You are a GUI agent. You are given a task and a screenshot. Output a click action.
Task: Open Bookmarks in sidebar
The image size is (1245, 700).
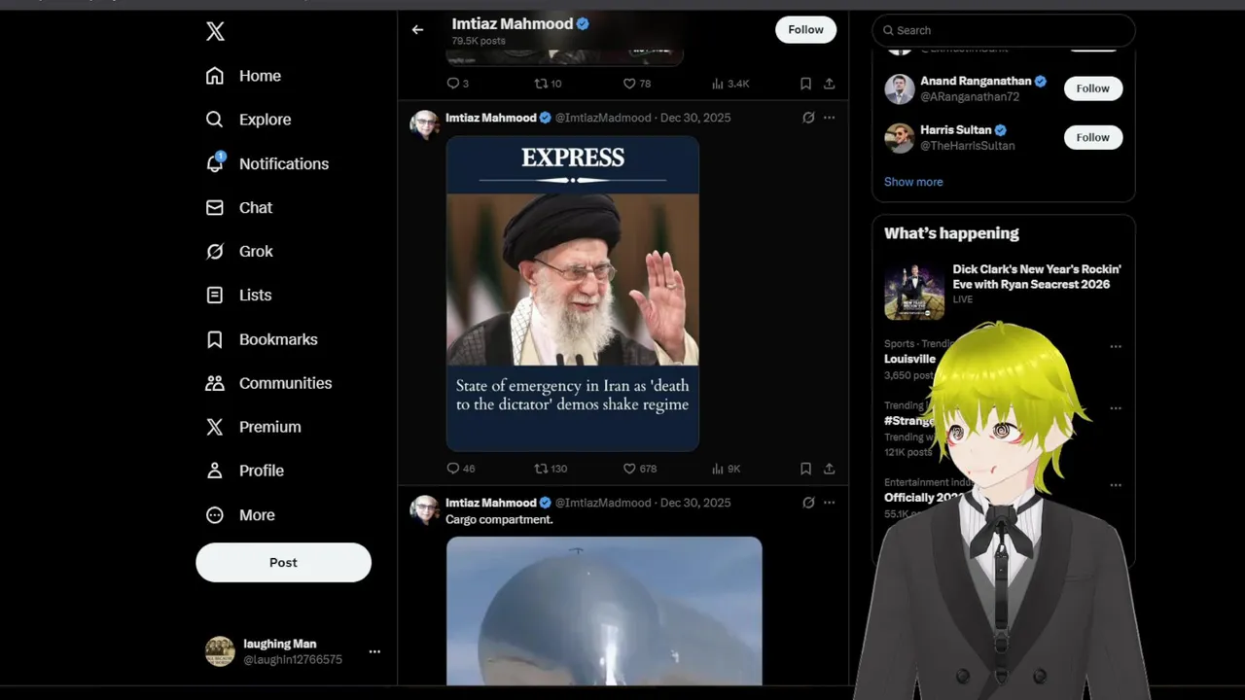(x=261, y=339)
